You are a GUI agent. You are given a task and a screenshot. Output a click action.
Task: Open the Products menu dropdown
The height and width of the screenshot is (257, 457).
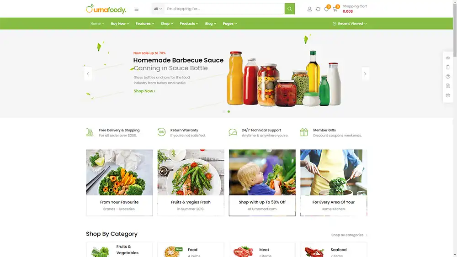pos(189,24)
